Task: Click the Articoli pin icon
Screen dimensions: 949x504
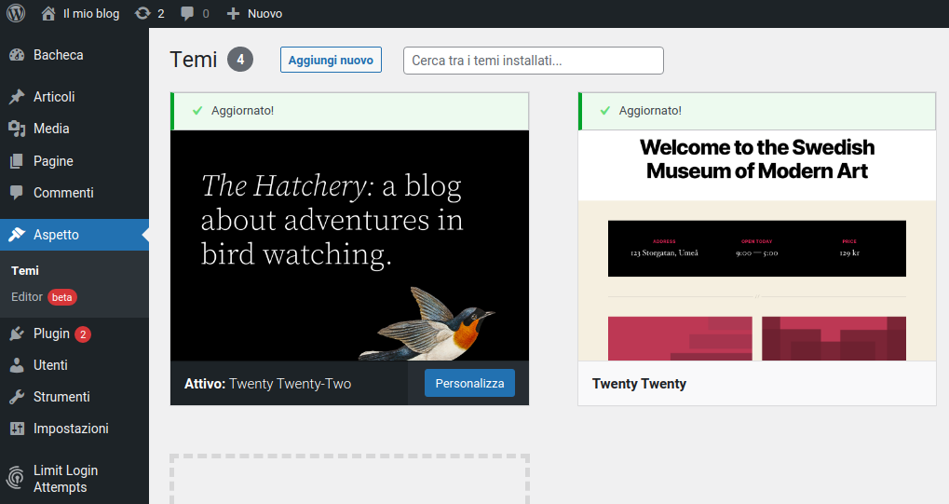Action: pos(17,97)
